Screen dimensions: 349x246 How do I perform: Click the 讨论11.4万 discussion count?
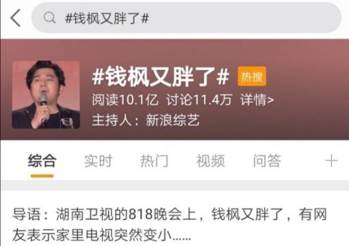point(199,99)
